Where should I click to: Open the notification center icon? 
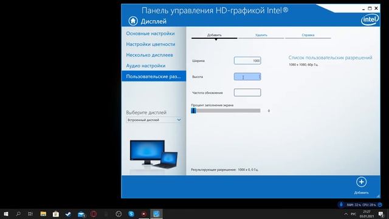pos(381,214)
